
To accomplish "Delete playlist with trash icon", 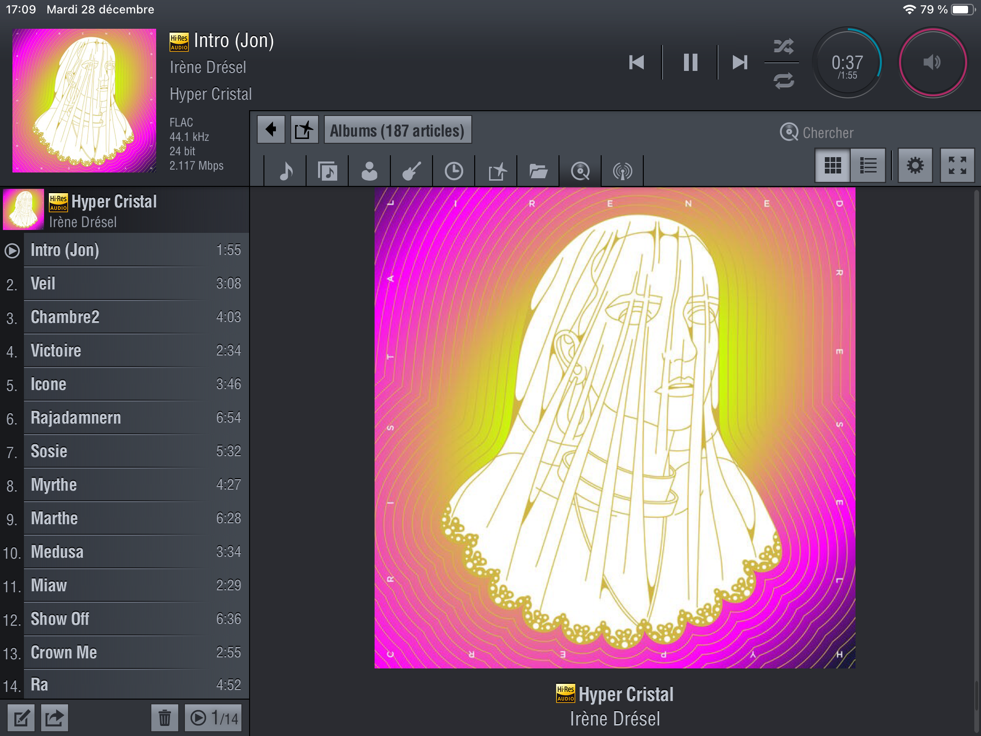I will tap(164, 718).
